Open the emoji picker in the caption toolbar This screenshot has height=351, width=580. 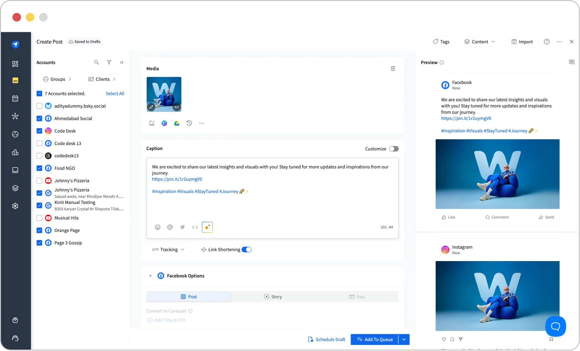click(x=157, y=227)
